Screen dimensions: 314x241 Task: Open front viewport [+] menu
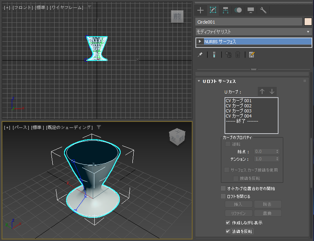7,7
